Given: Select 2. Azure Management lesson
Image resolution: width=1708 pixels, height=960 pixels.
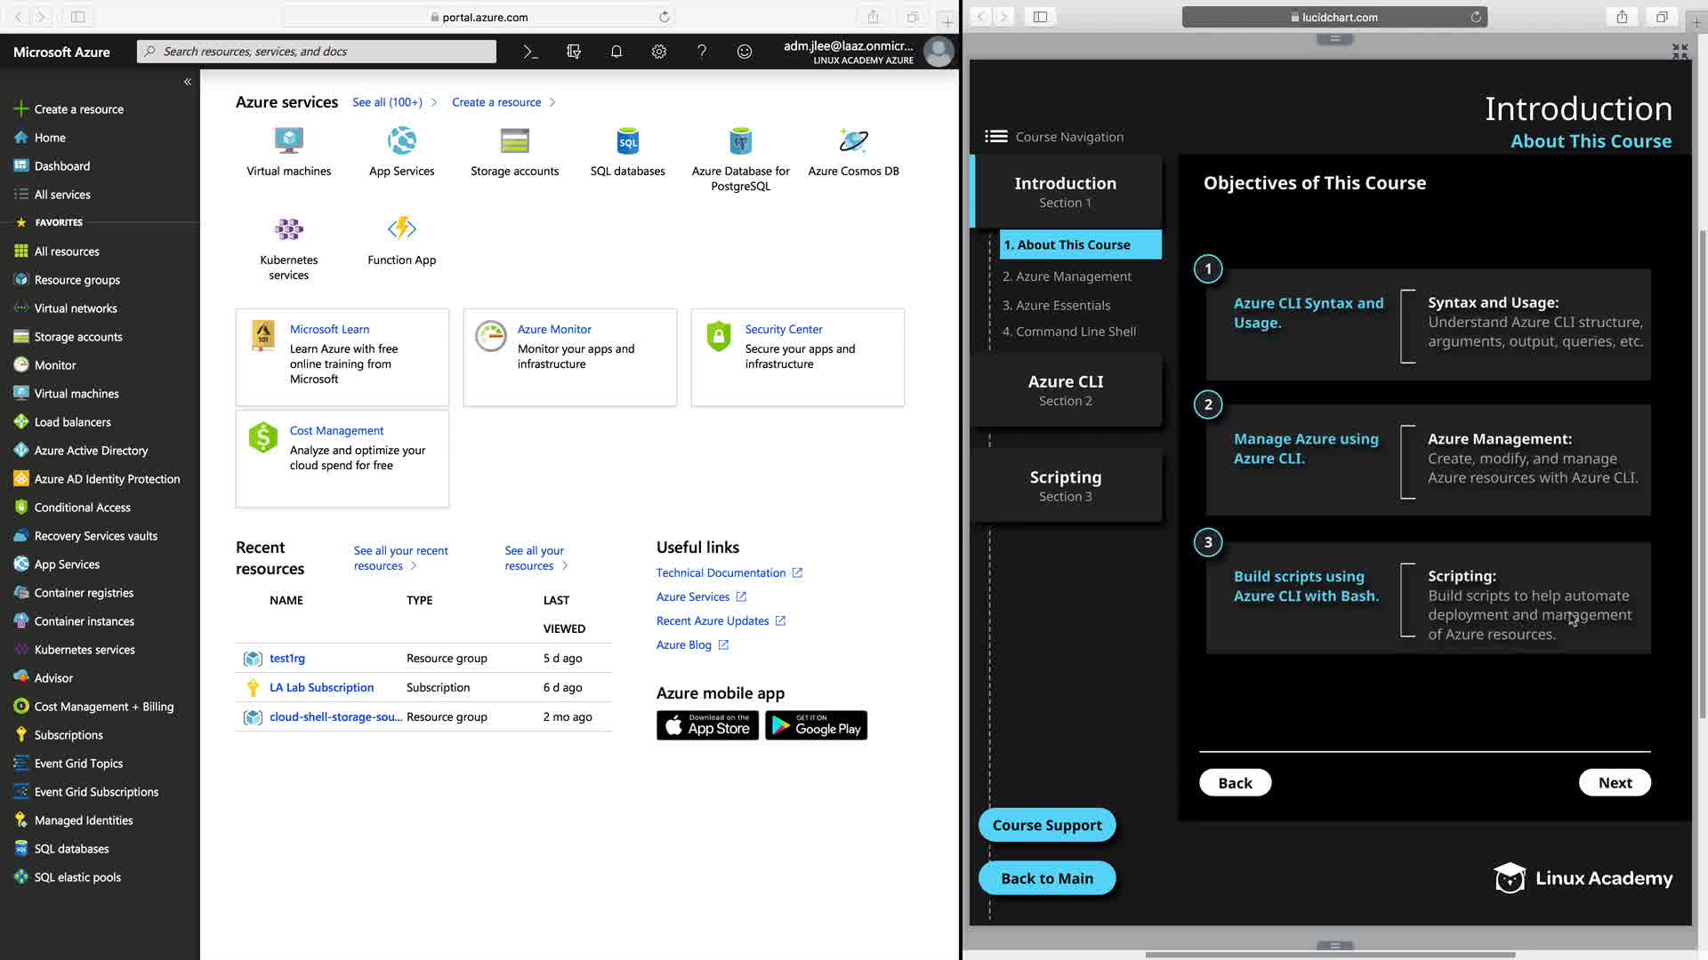Looking at the screenshot, I should pos(1067,276).
